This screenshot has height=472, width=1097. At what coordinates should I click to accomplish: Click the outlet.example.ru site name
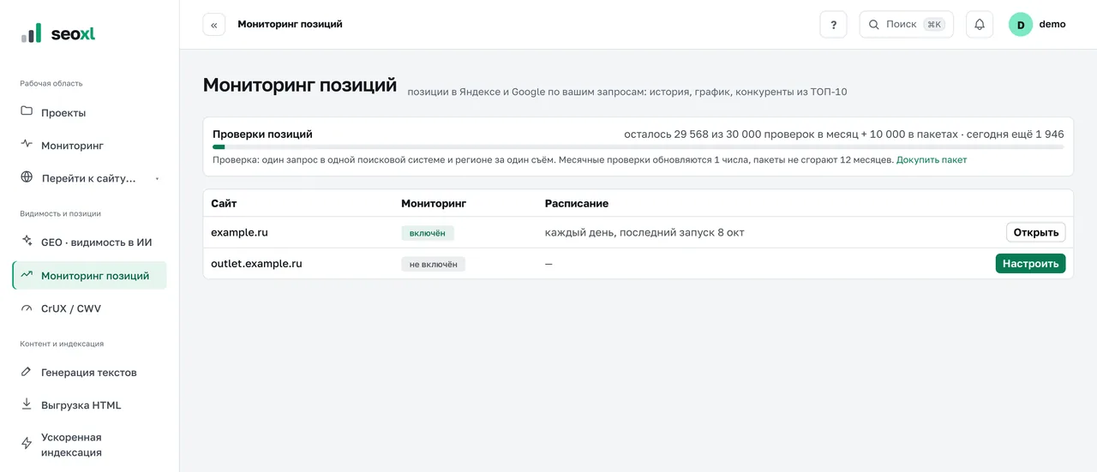tap(256, 263)
